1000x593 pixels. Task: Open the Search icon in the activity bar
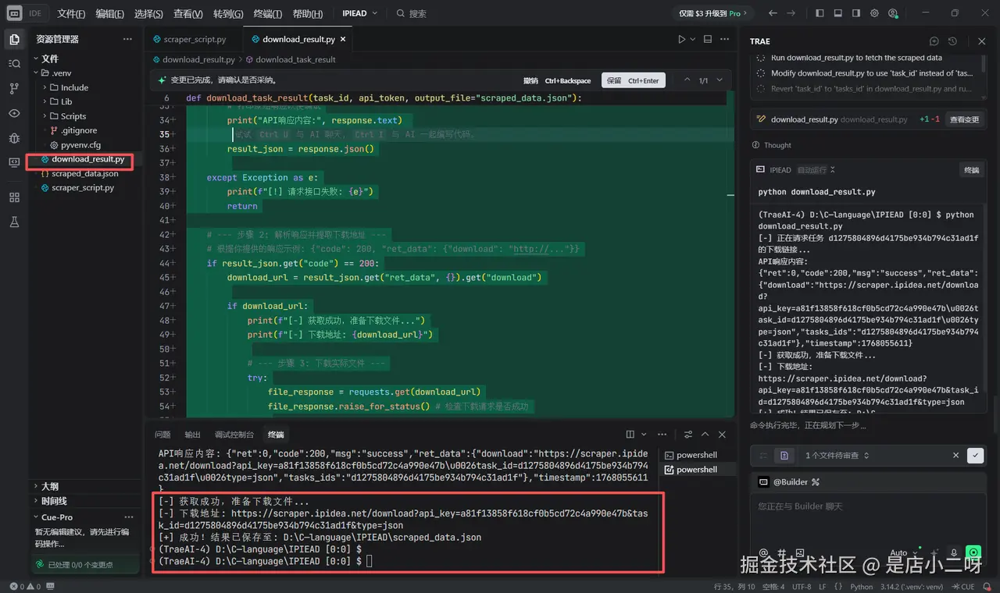point(14,64)
